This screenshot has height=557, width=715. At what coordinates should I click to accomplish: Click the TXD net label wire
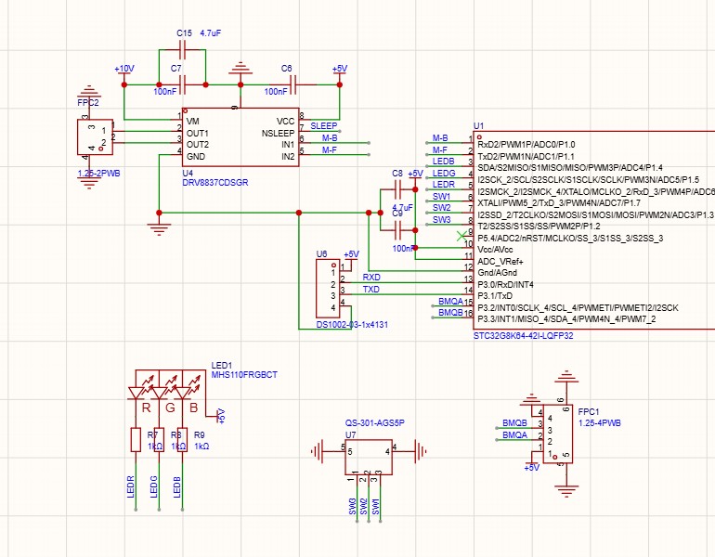point(371,290)
